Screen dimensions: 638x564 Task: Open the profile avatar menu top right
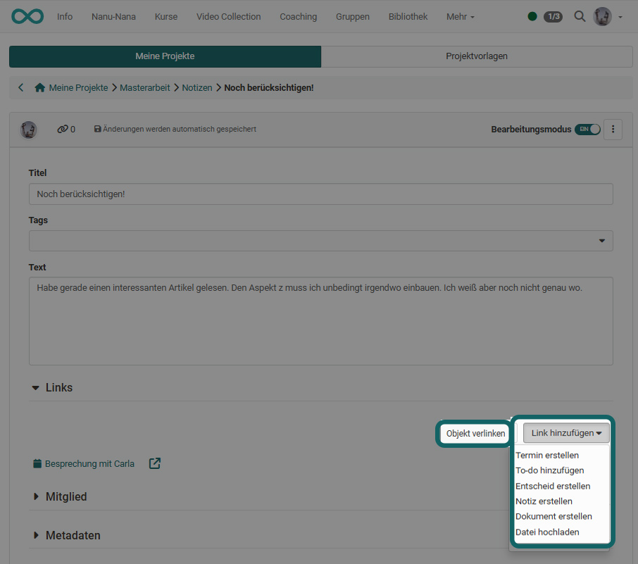pyautogui.click(x=602, y=15)
